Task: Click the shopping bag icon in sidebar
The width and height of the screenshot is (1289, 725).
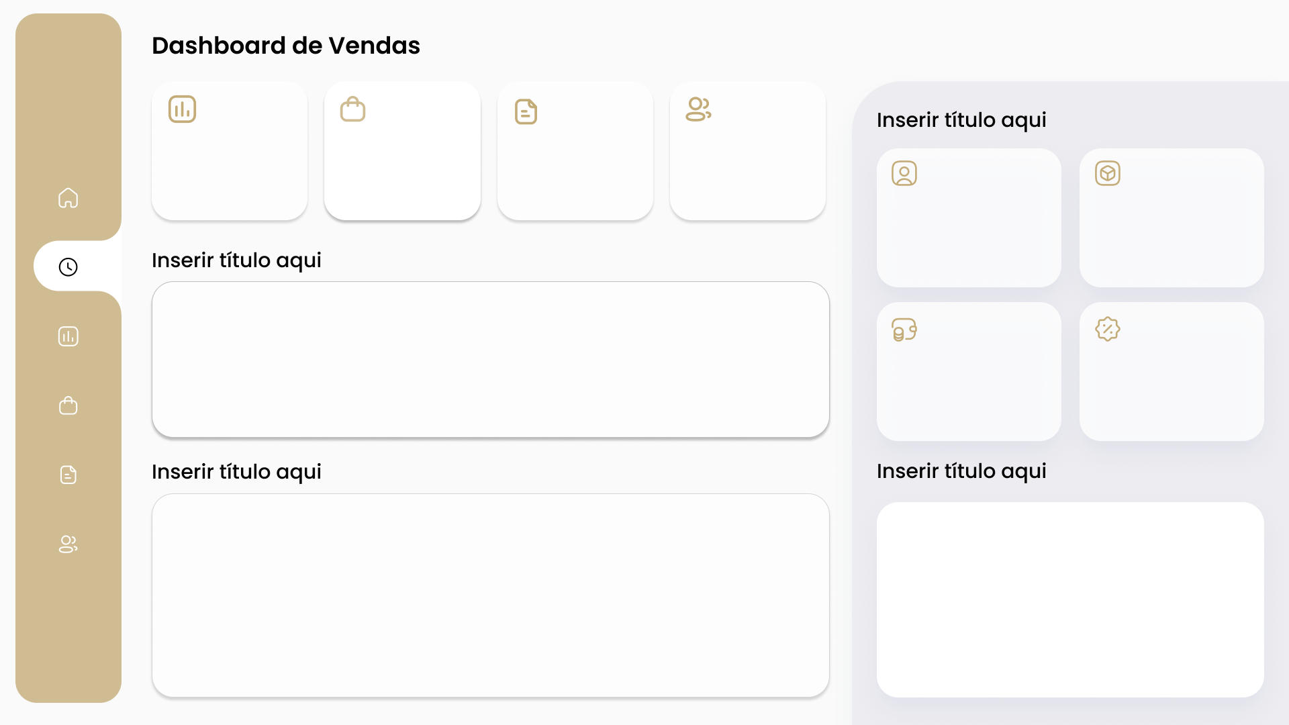Action: click(x=68, y=405)
